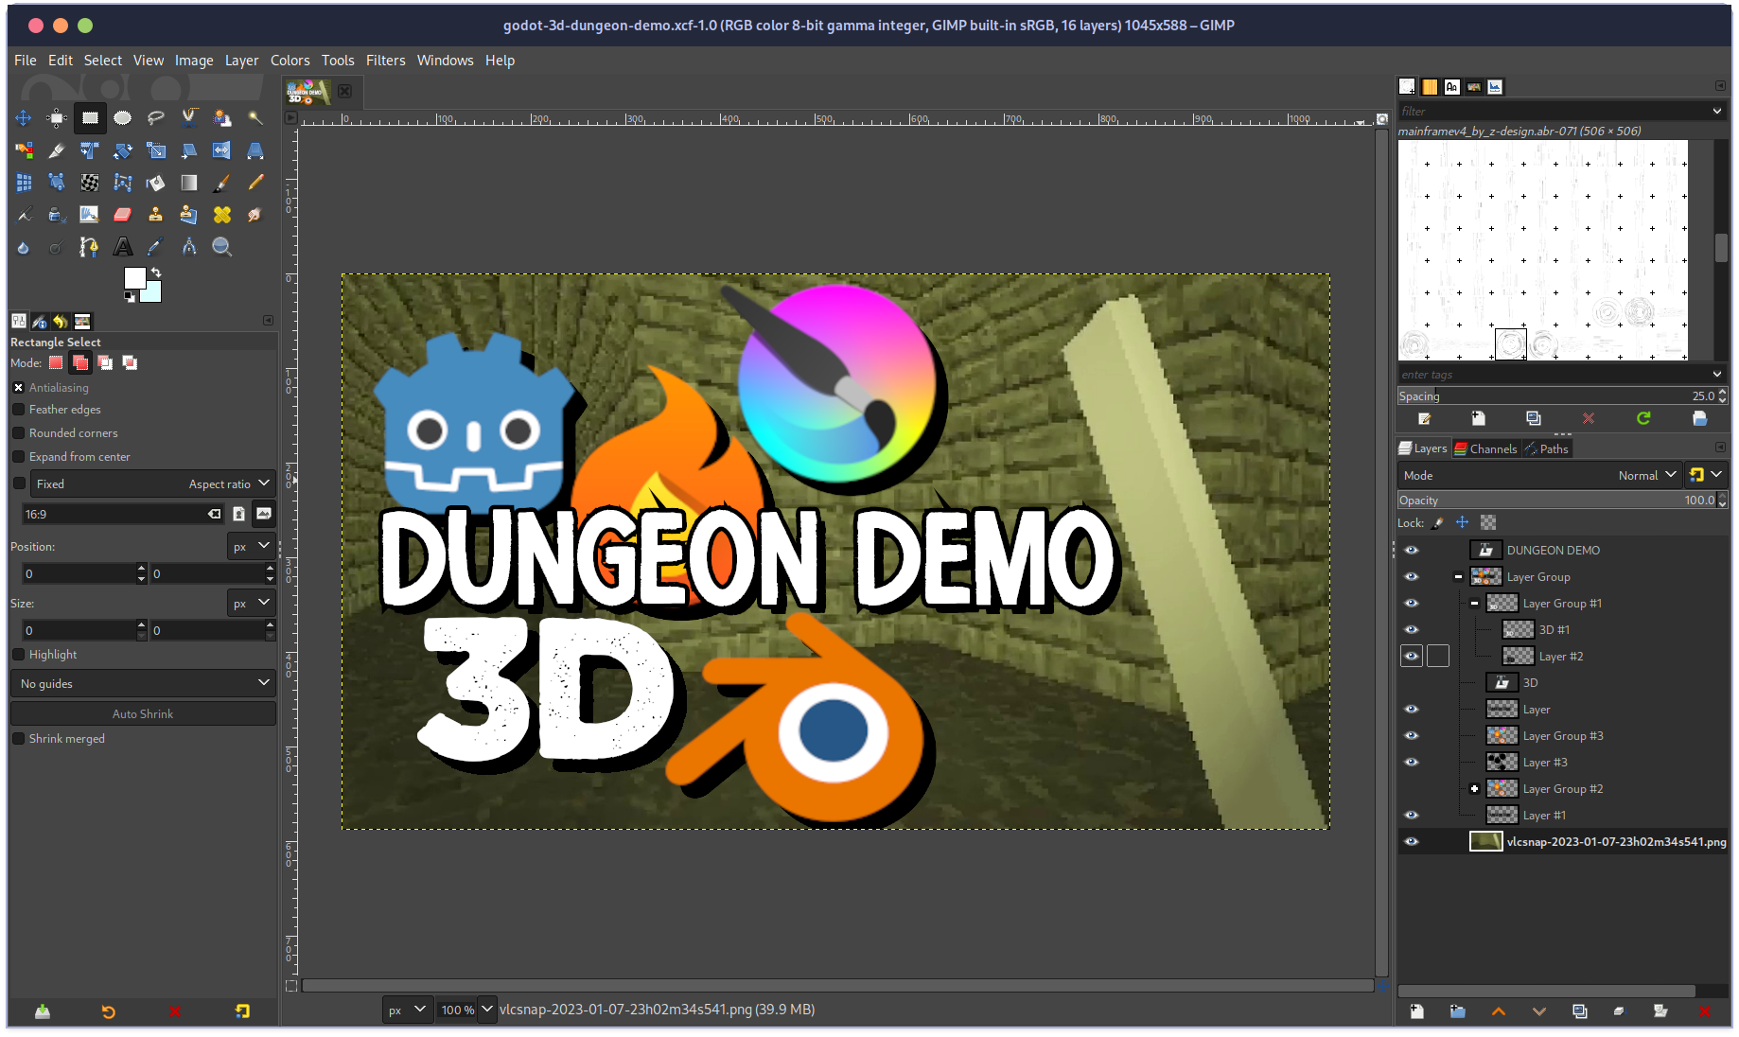The image size is (1739, 1037).
Task: Create a new layer using the Layers panel icon
Action: (x=1417, y=1011)
